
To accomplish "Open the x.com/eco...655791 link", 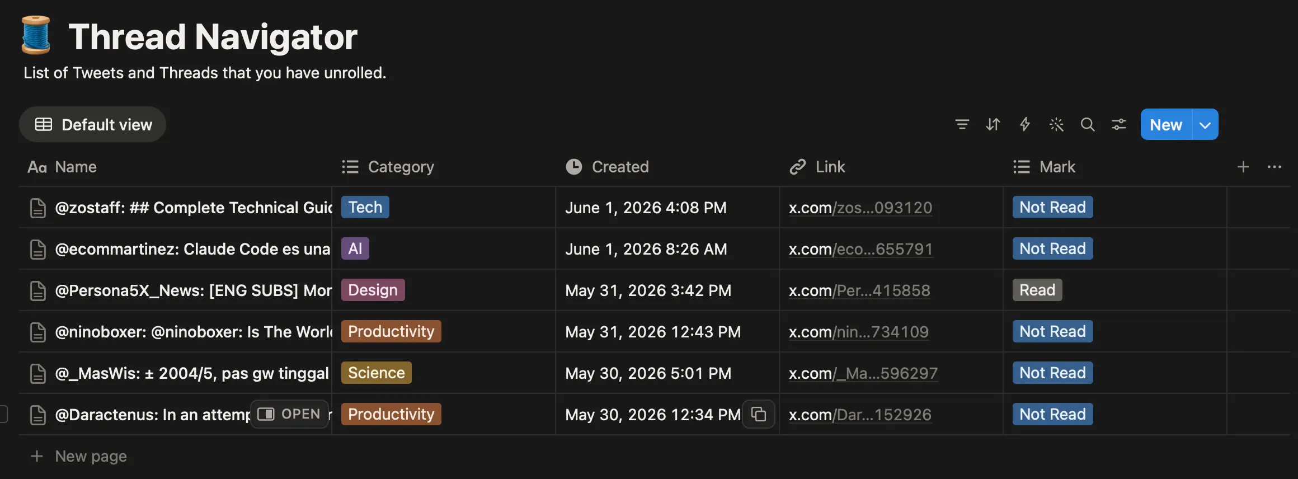I will 860,249.
